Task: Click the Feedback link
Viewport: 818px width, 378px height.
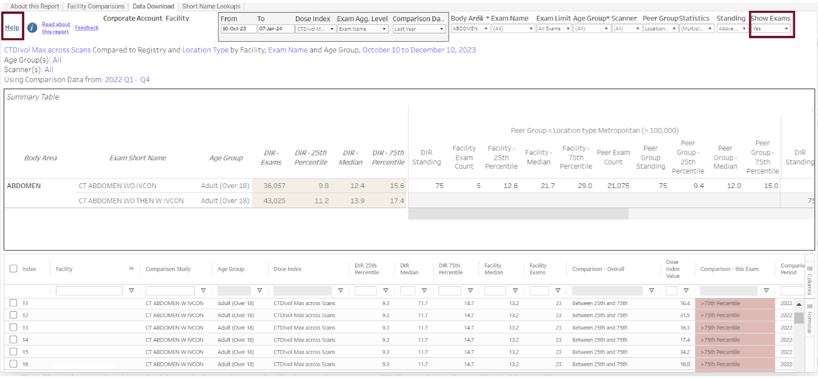Action: (87, 28)
